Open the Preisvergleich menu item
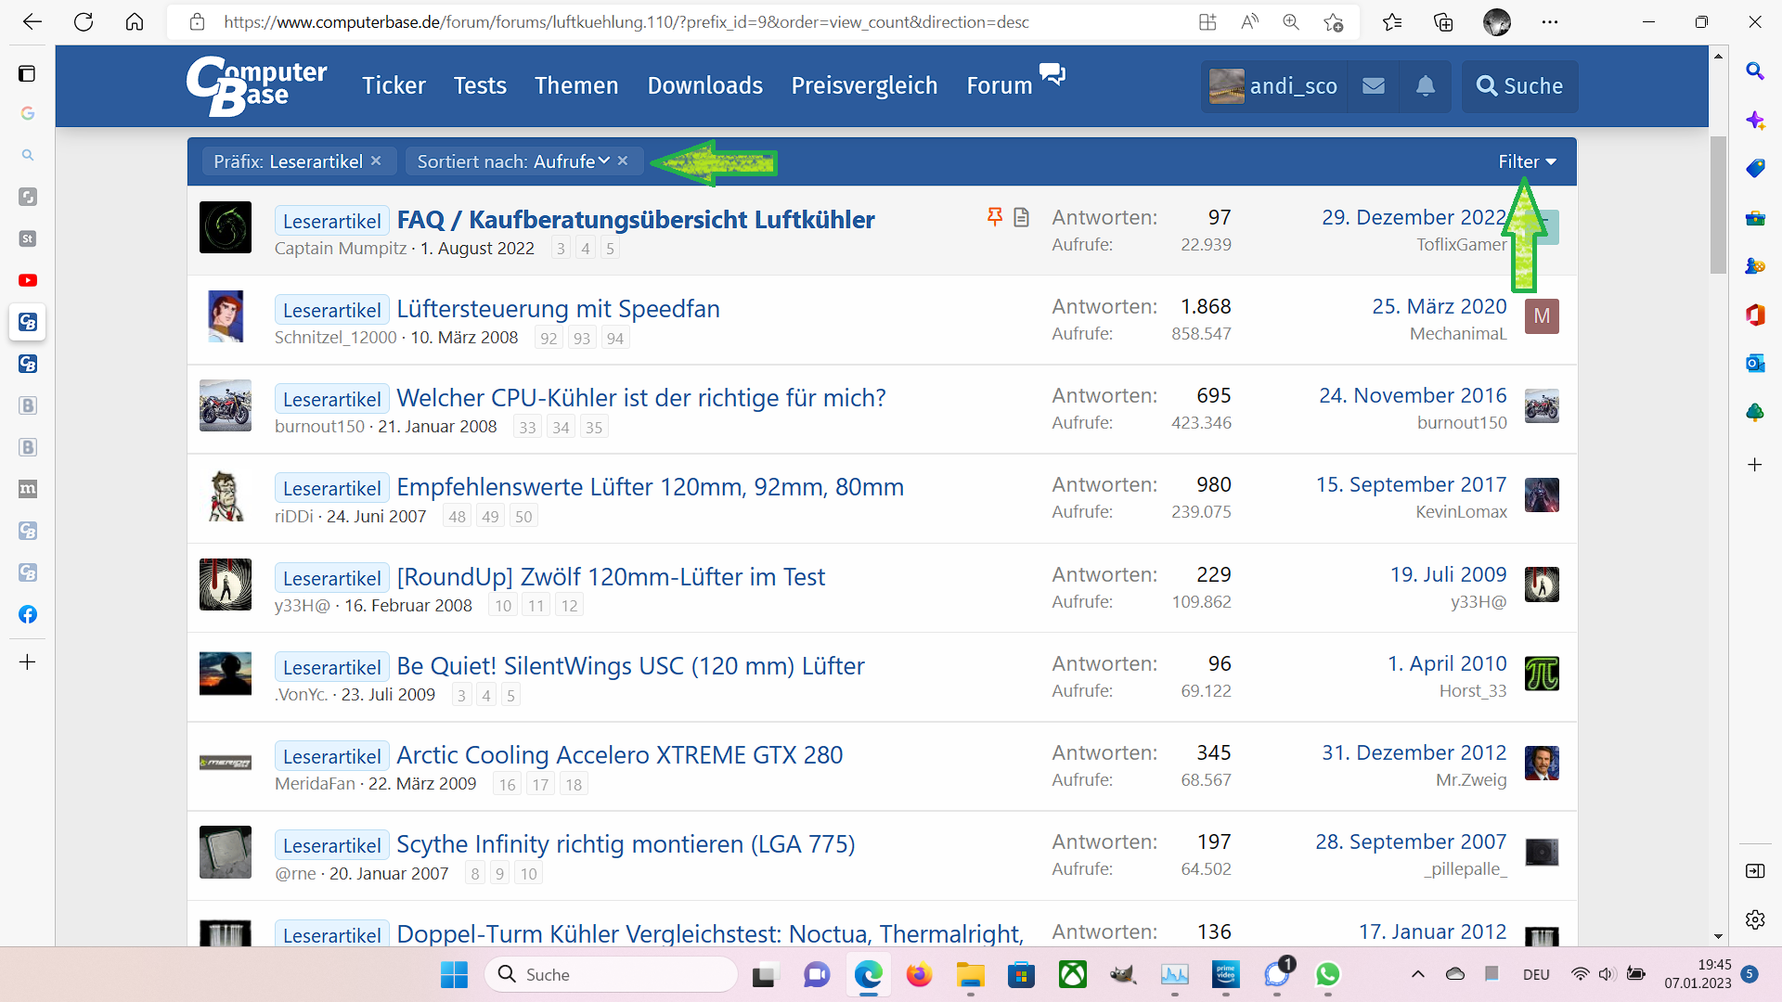Image resolution: width=1782 pixels, height=1002 pixels. 864,86
